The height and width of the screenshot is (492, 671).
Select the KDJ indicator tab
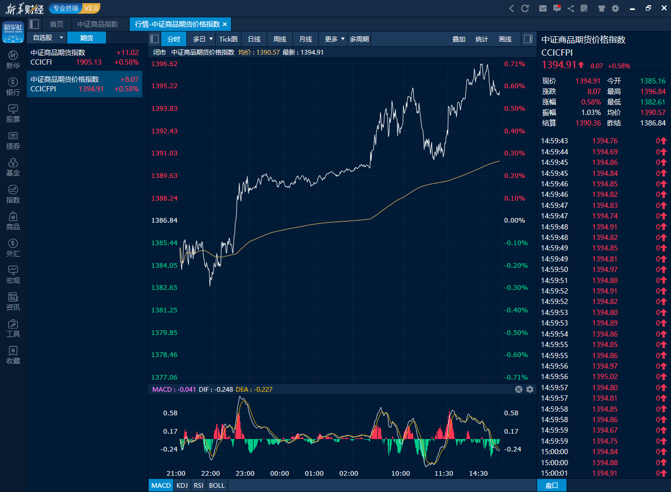182,485
